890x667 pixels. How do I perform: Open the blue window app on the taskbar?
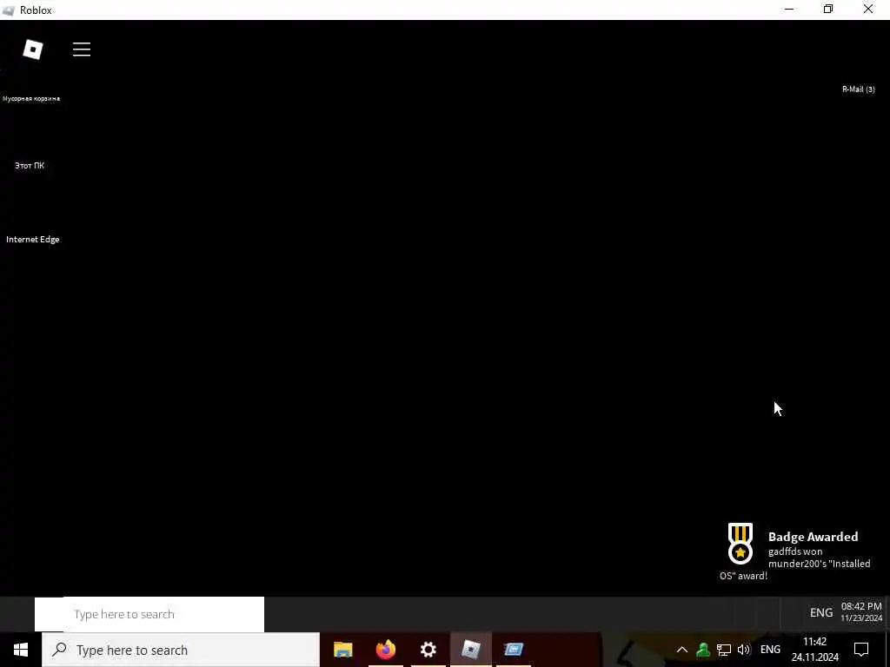click(513, 650)
